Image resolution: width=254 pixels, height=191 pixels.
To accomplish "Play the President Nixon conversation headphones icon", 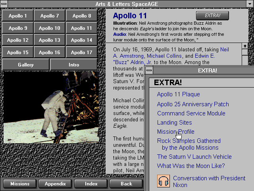I will pyautogui.click(x=164, y=181).
